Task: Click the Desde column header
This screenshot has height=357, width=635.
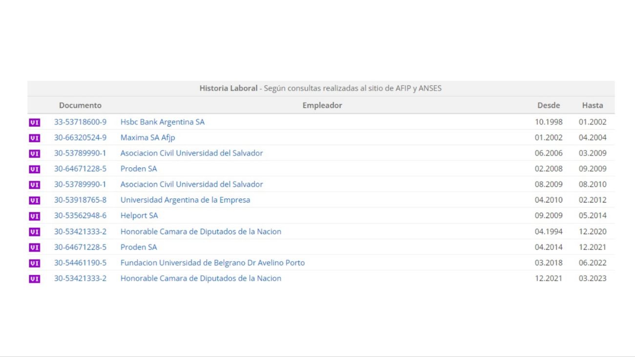Action: pyautogui.click(x=549, y=105)
